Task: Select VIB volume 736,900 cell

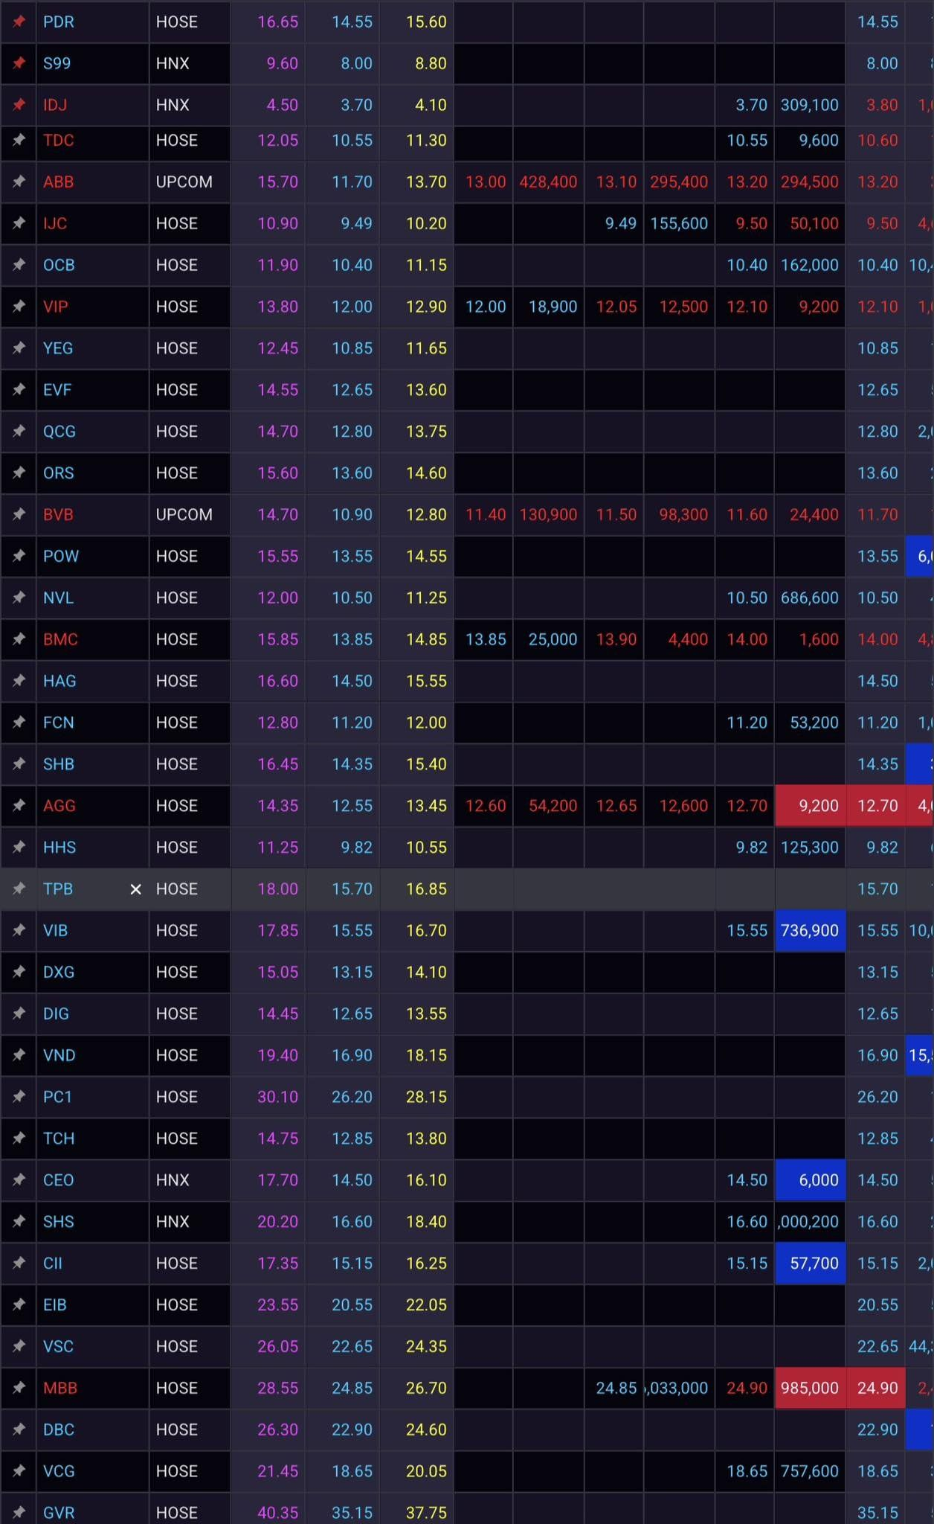Action: tap(810, 931)
